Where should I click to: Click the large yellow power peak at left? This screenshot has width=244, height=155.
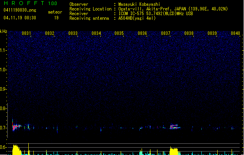pyautogui.click(x=17, y=150)
